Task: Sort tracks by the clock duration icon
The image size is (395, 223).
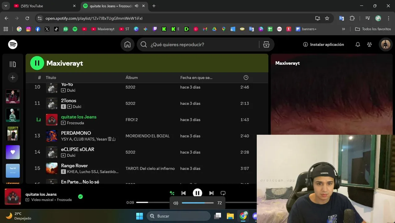Action: 246,77
